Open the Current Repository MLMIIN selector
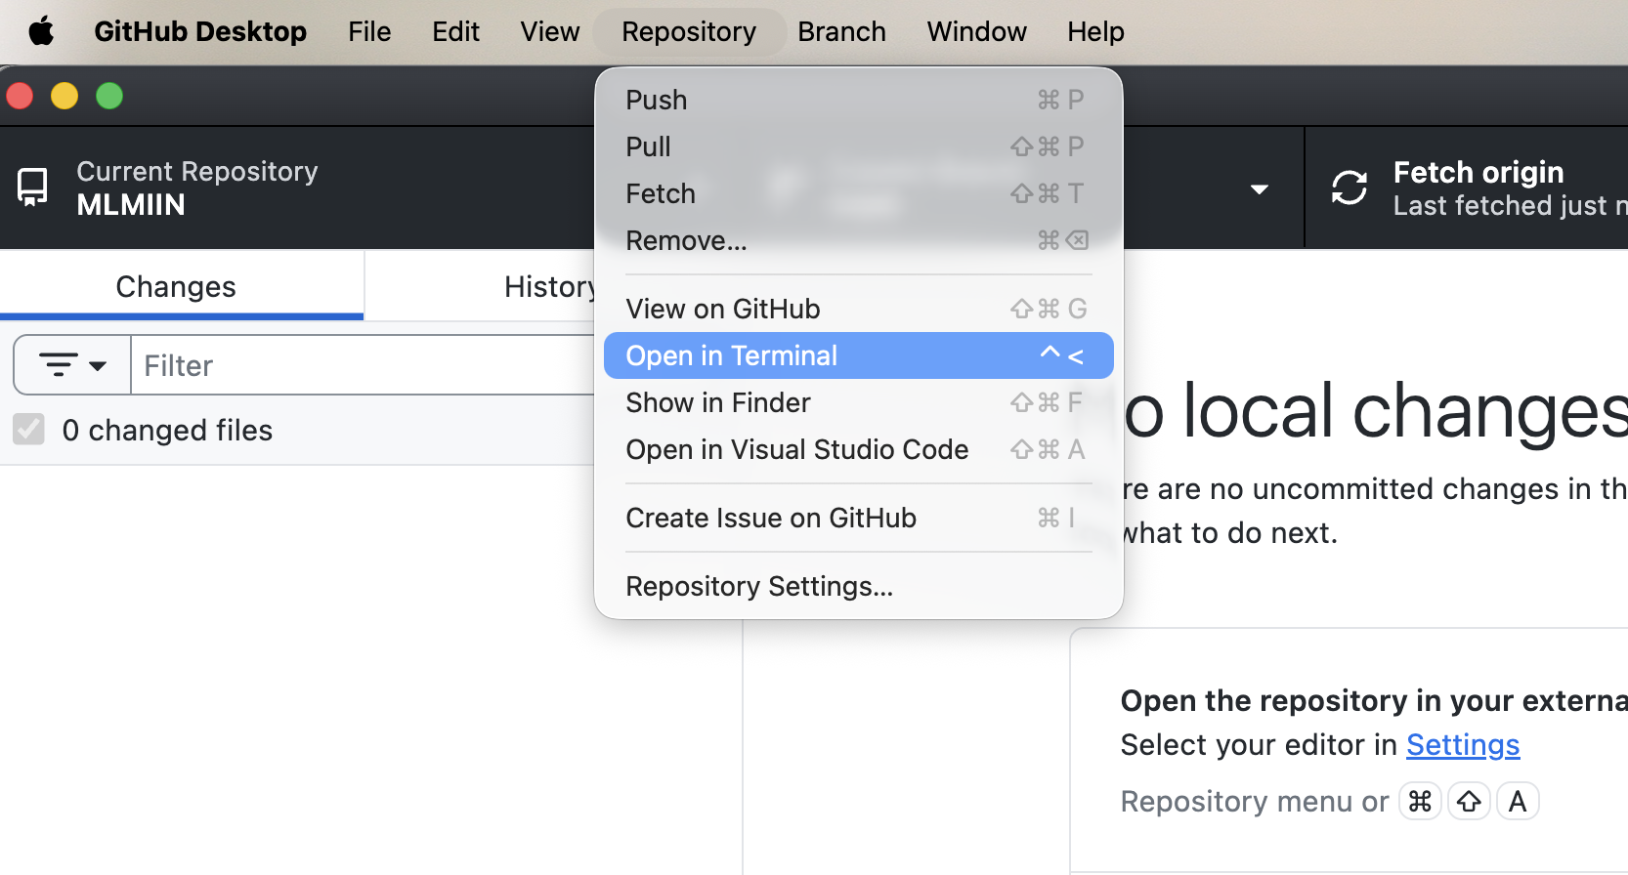This screenshot has width=1628, height=875. pyautogui.click(x=195, y=187)
